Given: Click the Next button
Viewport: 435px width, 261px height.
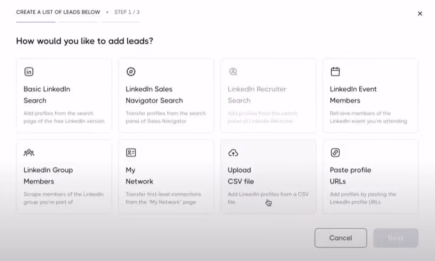Looking at the screenshot, I should point(396,238).
